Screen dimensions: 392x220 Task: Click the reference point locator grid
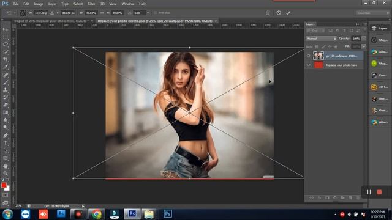(23, 13)
